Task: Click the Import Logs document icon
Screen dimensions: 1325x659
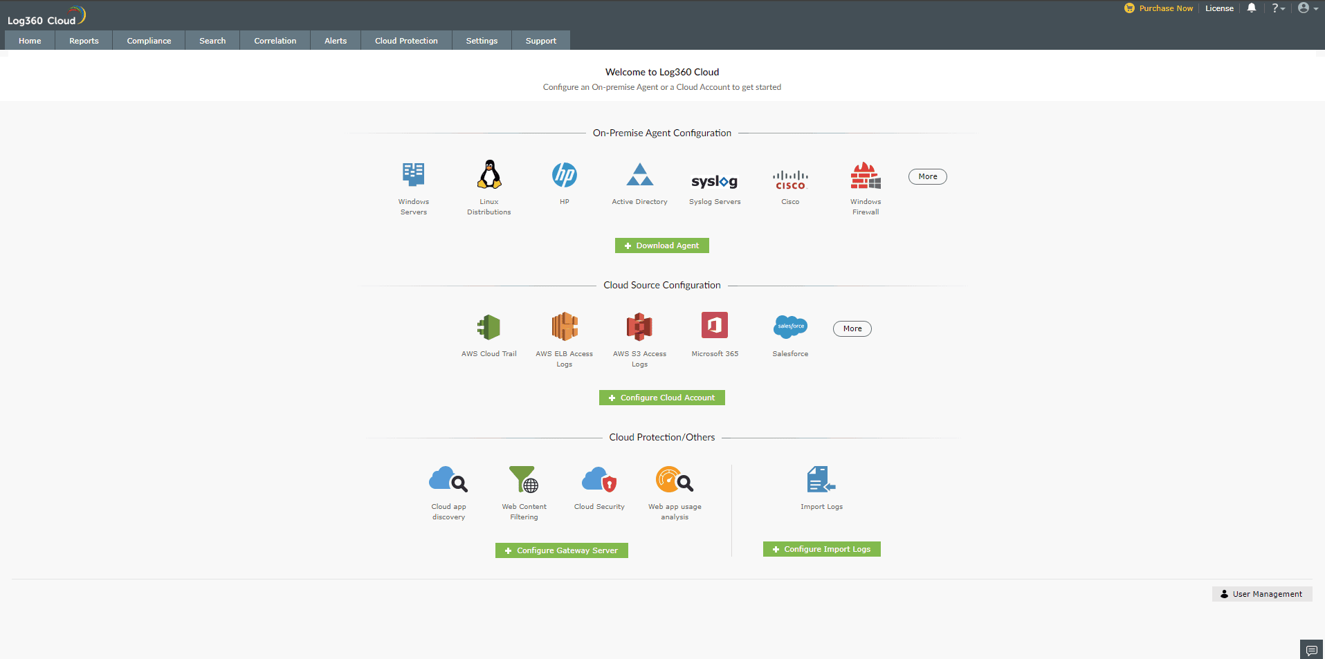Action: (821, 479)
